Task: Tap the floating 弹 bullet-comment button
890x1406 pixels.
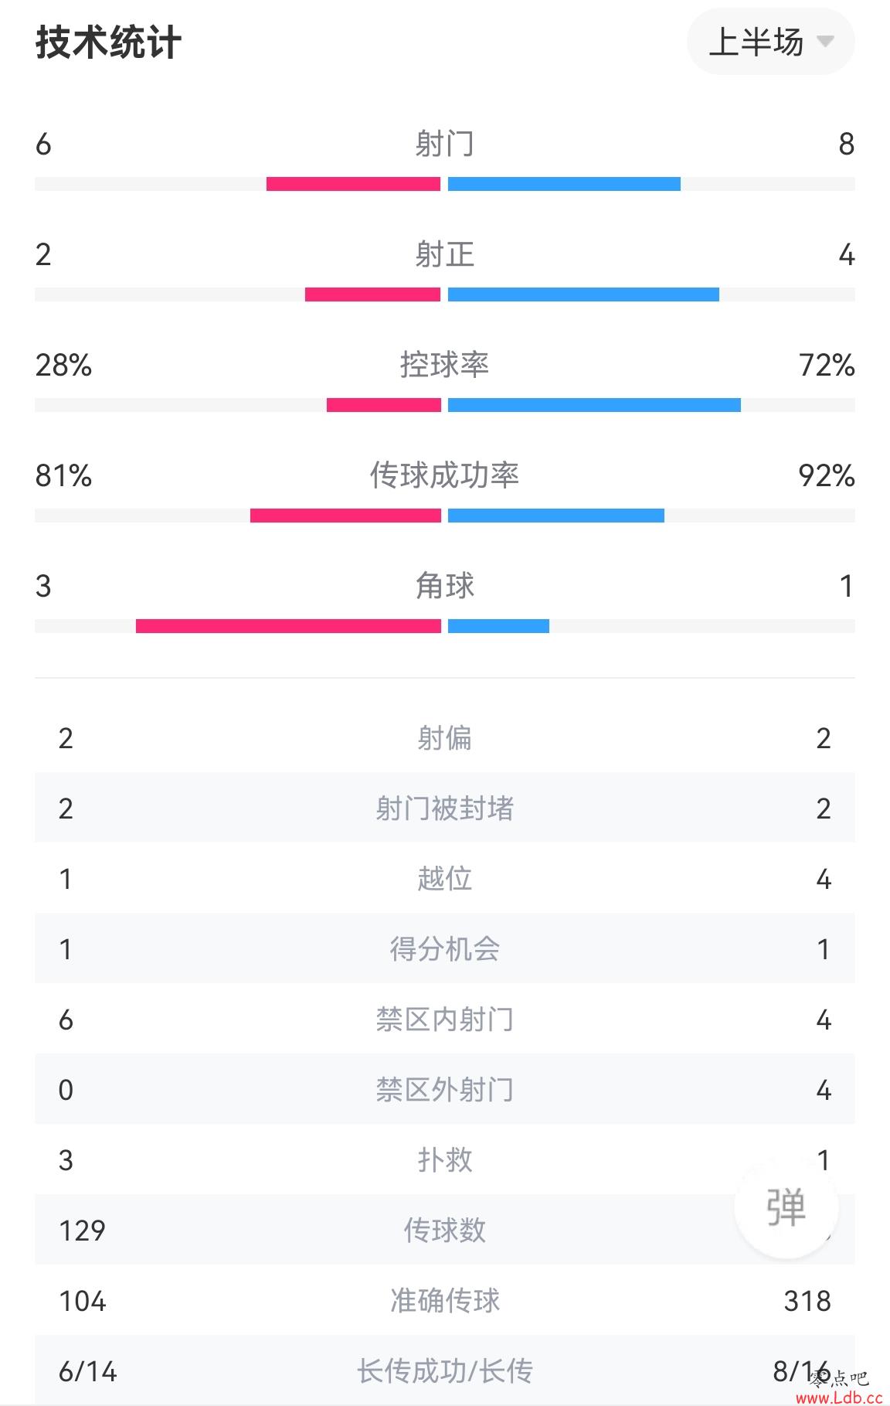Action: (x=786, y=1207)
